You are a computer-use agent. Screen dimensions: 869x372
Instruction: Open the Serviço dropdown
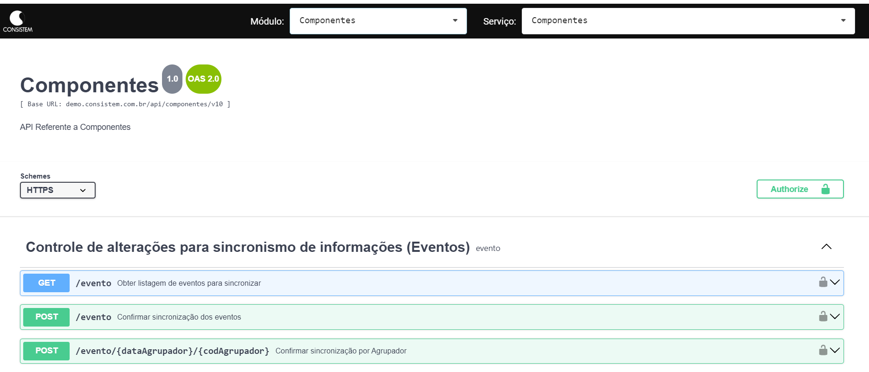[x=688, y=21]
